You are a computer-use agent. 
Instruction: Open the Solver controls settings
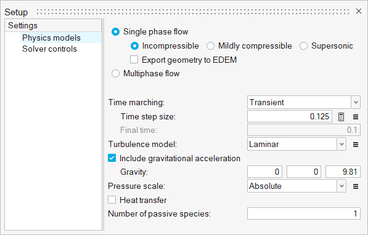click(x=49, y=49)
